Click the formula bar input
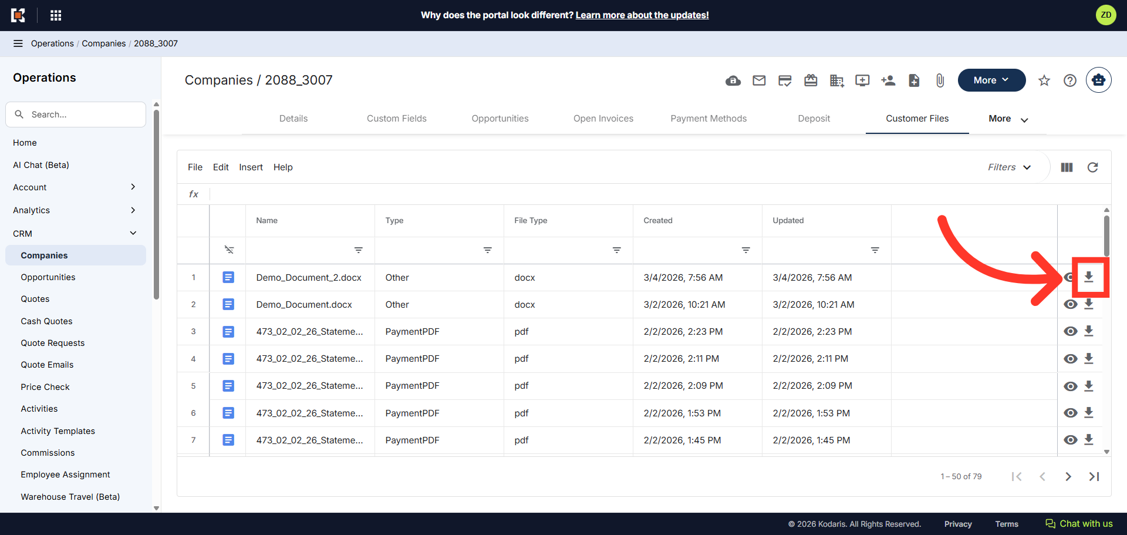This screenshot has width=1127, height=535. (660, 194)
